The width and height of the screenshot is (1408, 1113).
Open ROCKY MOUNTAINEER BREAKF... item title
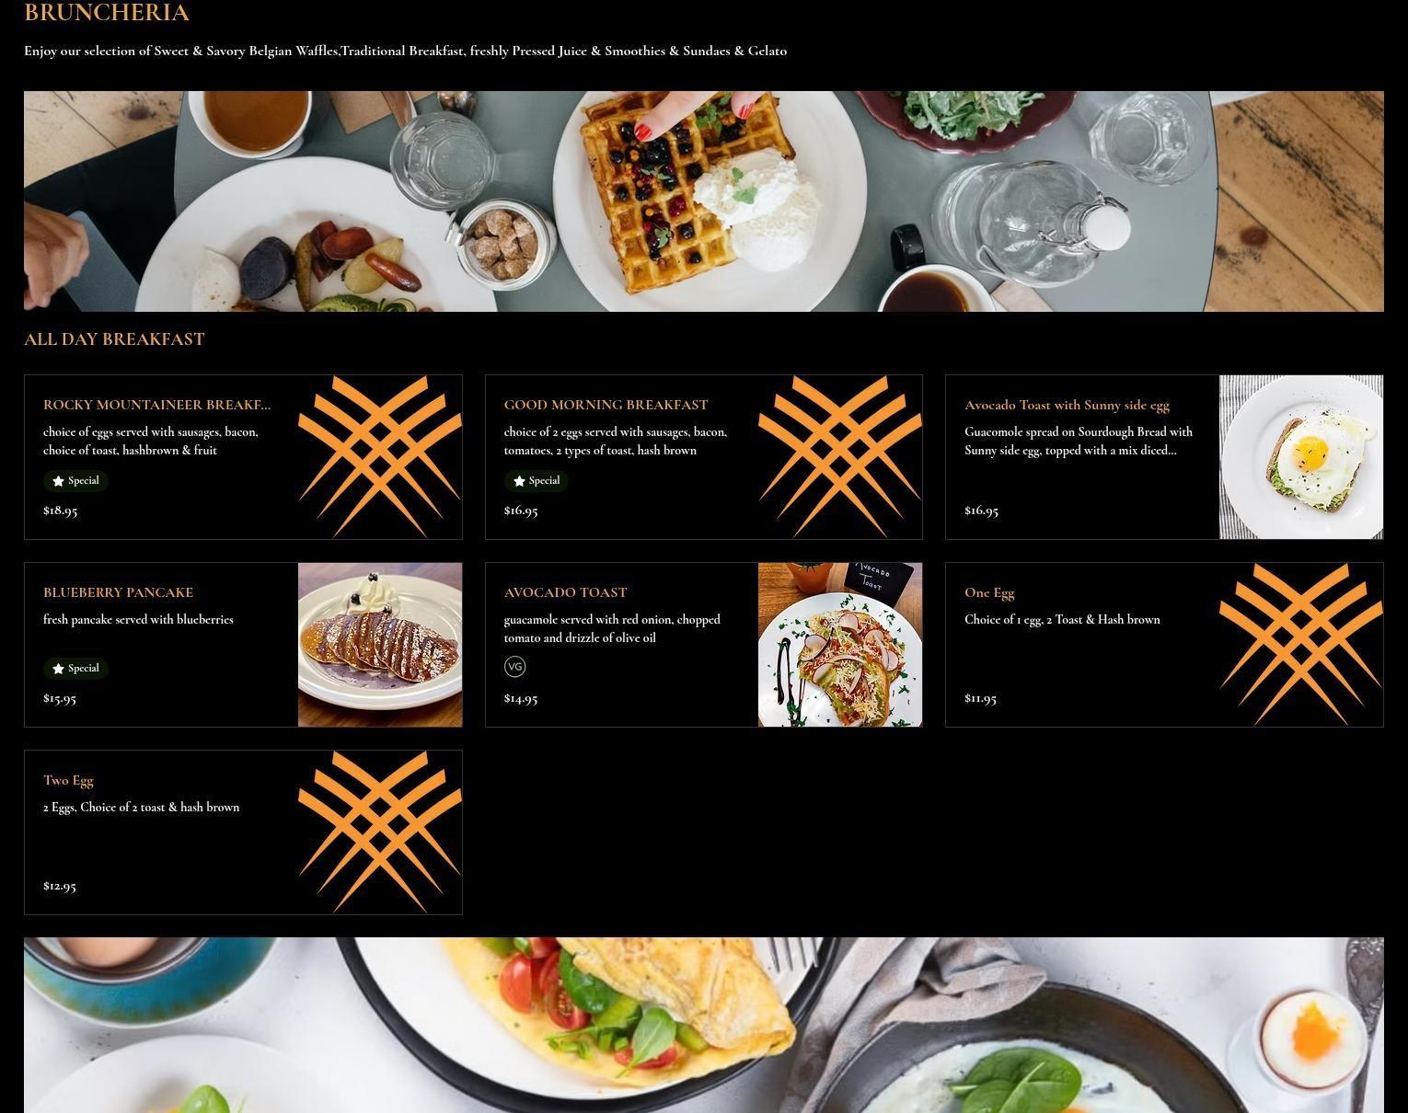point(157,405)
